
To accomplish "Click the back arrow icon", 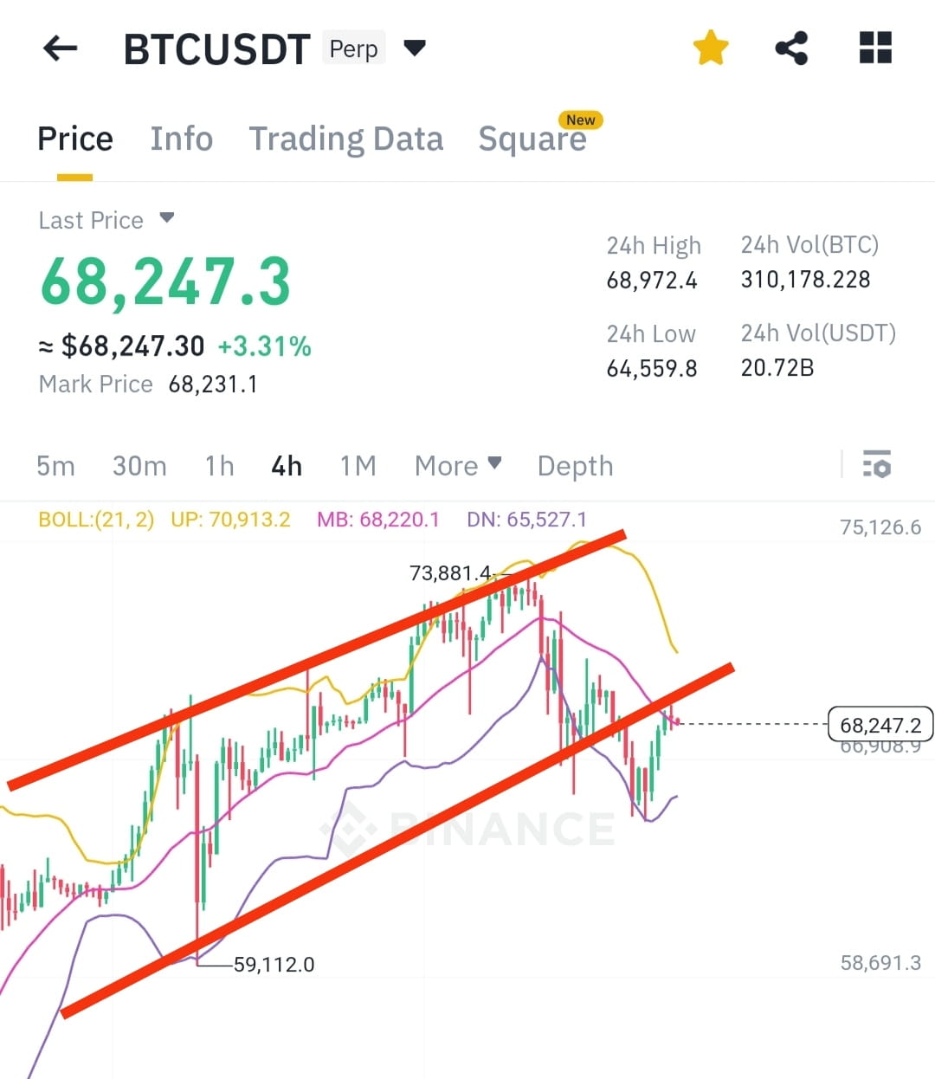I will point(59,48).
